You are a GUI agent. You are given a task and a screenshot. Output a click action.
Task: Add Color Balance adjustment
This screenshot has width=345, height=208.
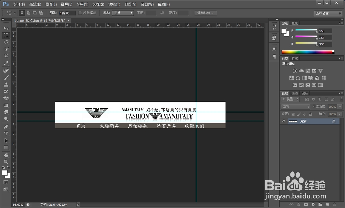pyautogui.click(x=298, y=78)
